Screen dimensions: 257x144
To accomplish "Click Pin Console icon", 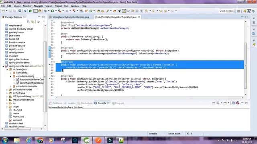I will (x=213, y=103).
